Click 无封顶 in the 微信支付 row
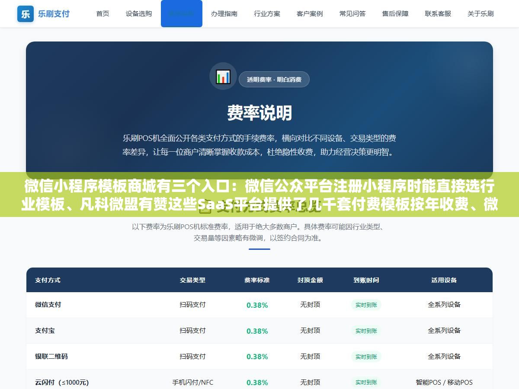Screen dimensions: 519x389 [x=310, y=305]
